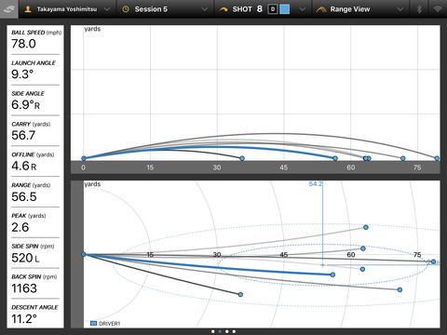The width and height of the screenshot is (447, 335).
Task: Go to the third page dot
Action: point(227,331)
